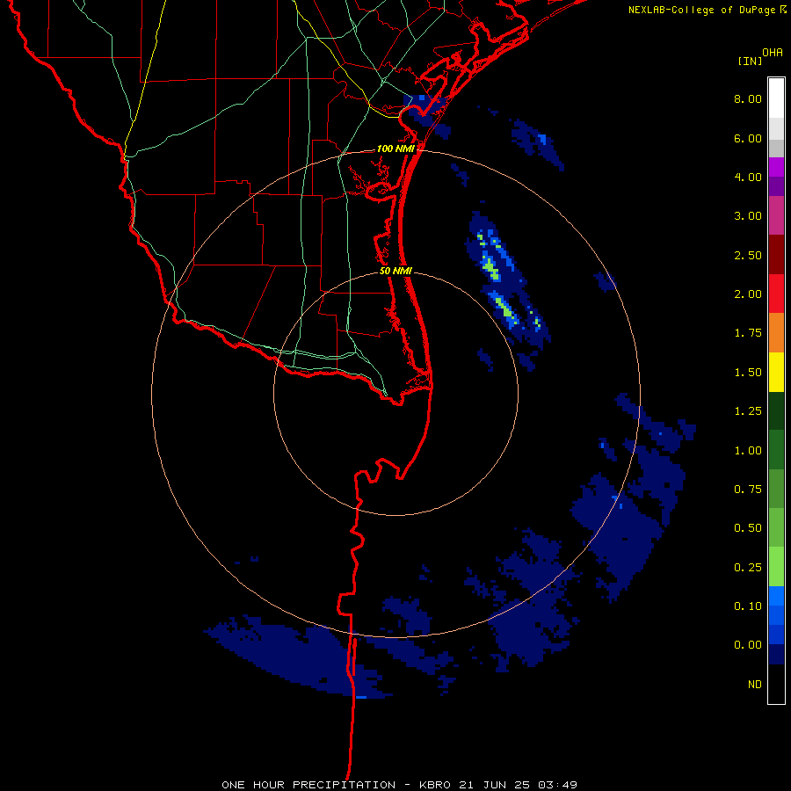Pick the yellow swatch beside 1.50
Screen dimensions: 791x791
point(776,372)
